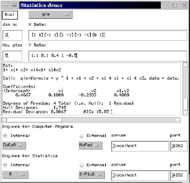
Task: Click the intercept value 0.4667
Action: point(23,95)
